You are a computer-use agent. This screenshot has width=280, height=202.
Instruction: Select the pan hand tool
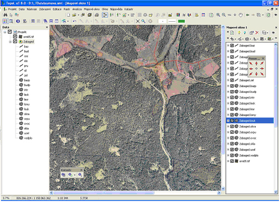pos(241,15)
